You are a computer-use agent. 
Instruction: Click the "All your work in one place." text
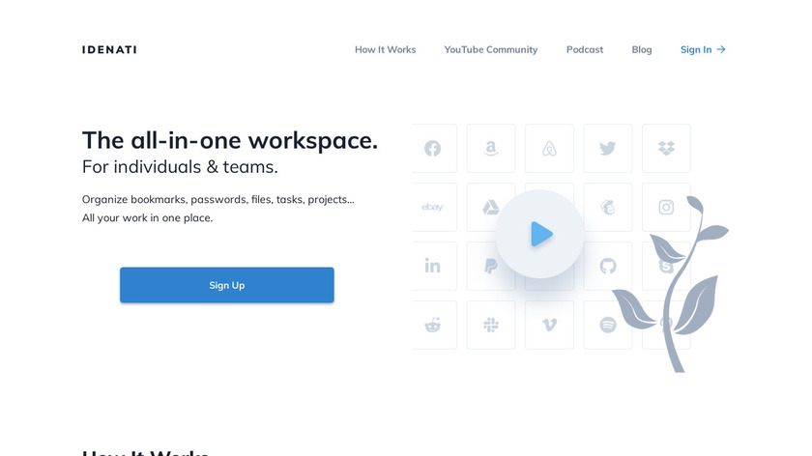click(x=148, y=218)
